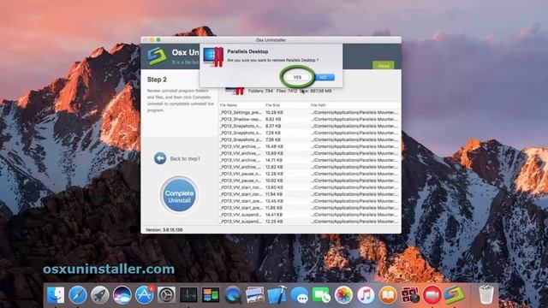The width and height of the screenshot is (548, 308).
Task: Select the VM_suspend file sized 14.41 KB
Action: [x=310, y=215]
